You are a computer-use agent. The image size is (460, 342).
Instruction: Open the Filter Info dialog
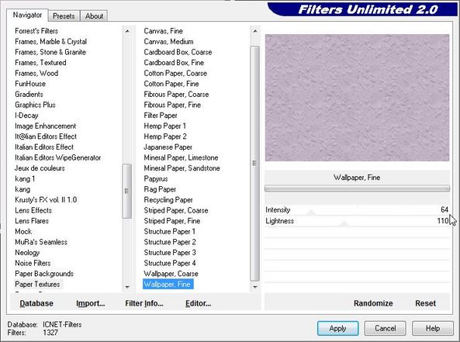pyautogui.click(x=144, y=303)
